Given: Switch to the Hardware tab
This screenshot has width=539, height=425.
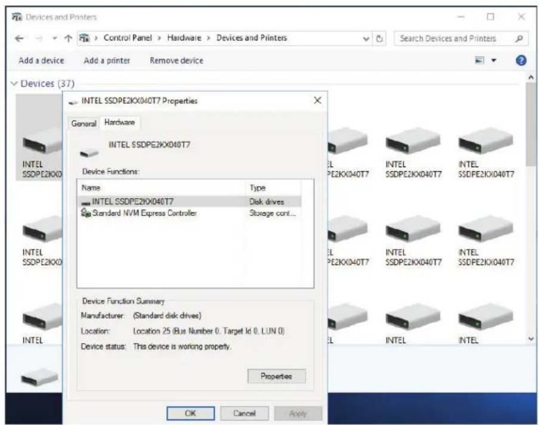Looking at the screenshot, I should [119, 122].
